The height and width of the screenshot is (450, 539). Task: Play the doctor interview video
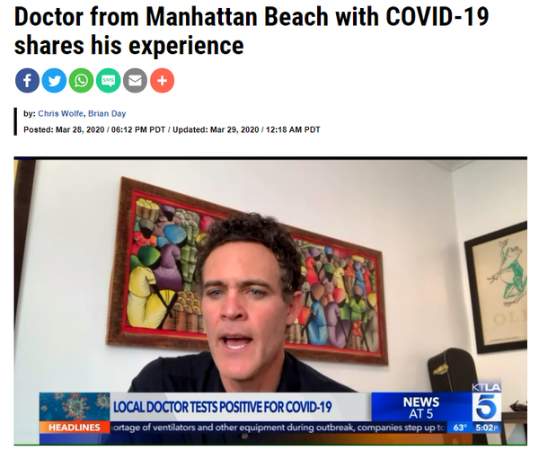click(x=270, y=301)
